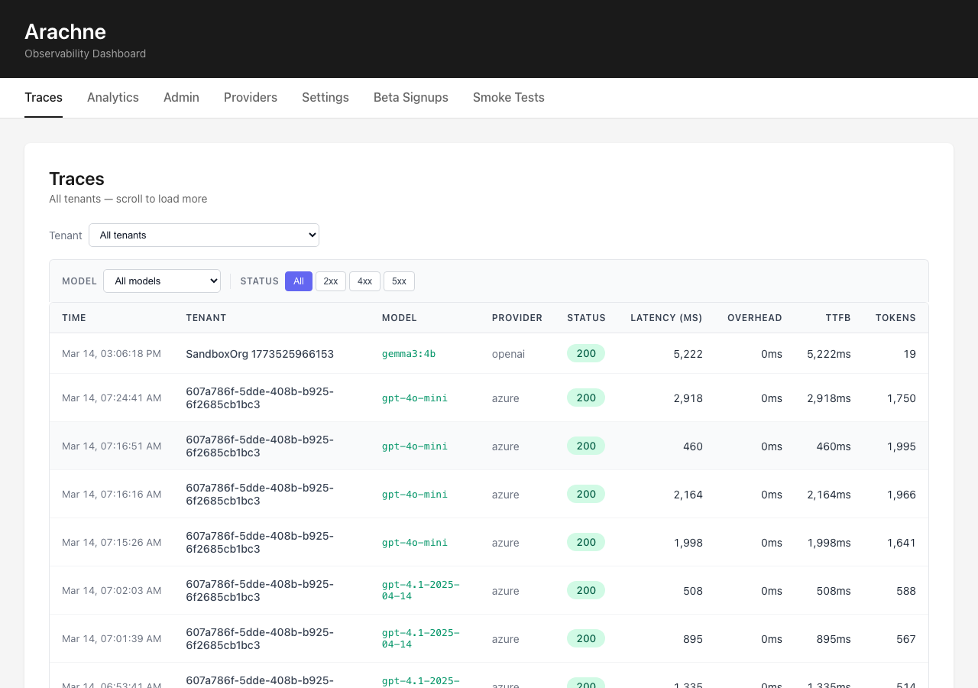
Task: Switch to the Analytics tab
Action: pos(112,97)
